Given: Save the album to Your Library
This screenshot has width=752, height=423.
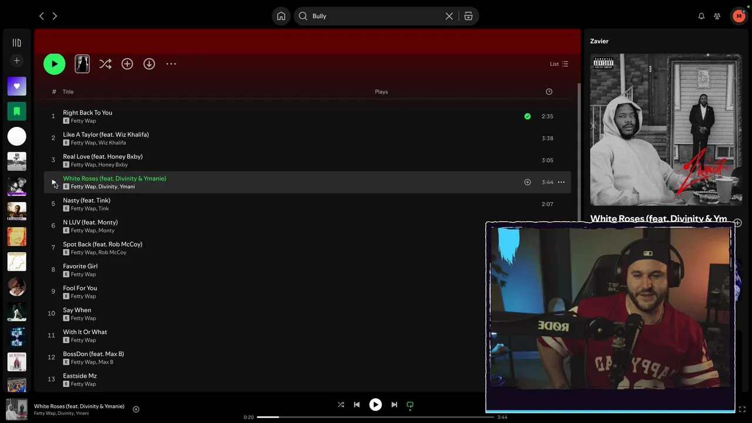Looking at the screenshot, I should coord(127,64).
